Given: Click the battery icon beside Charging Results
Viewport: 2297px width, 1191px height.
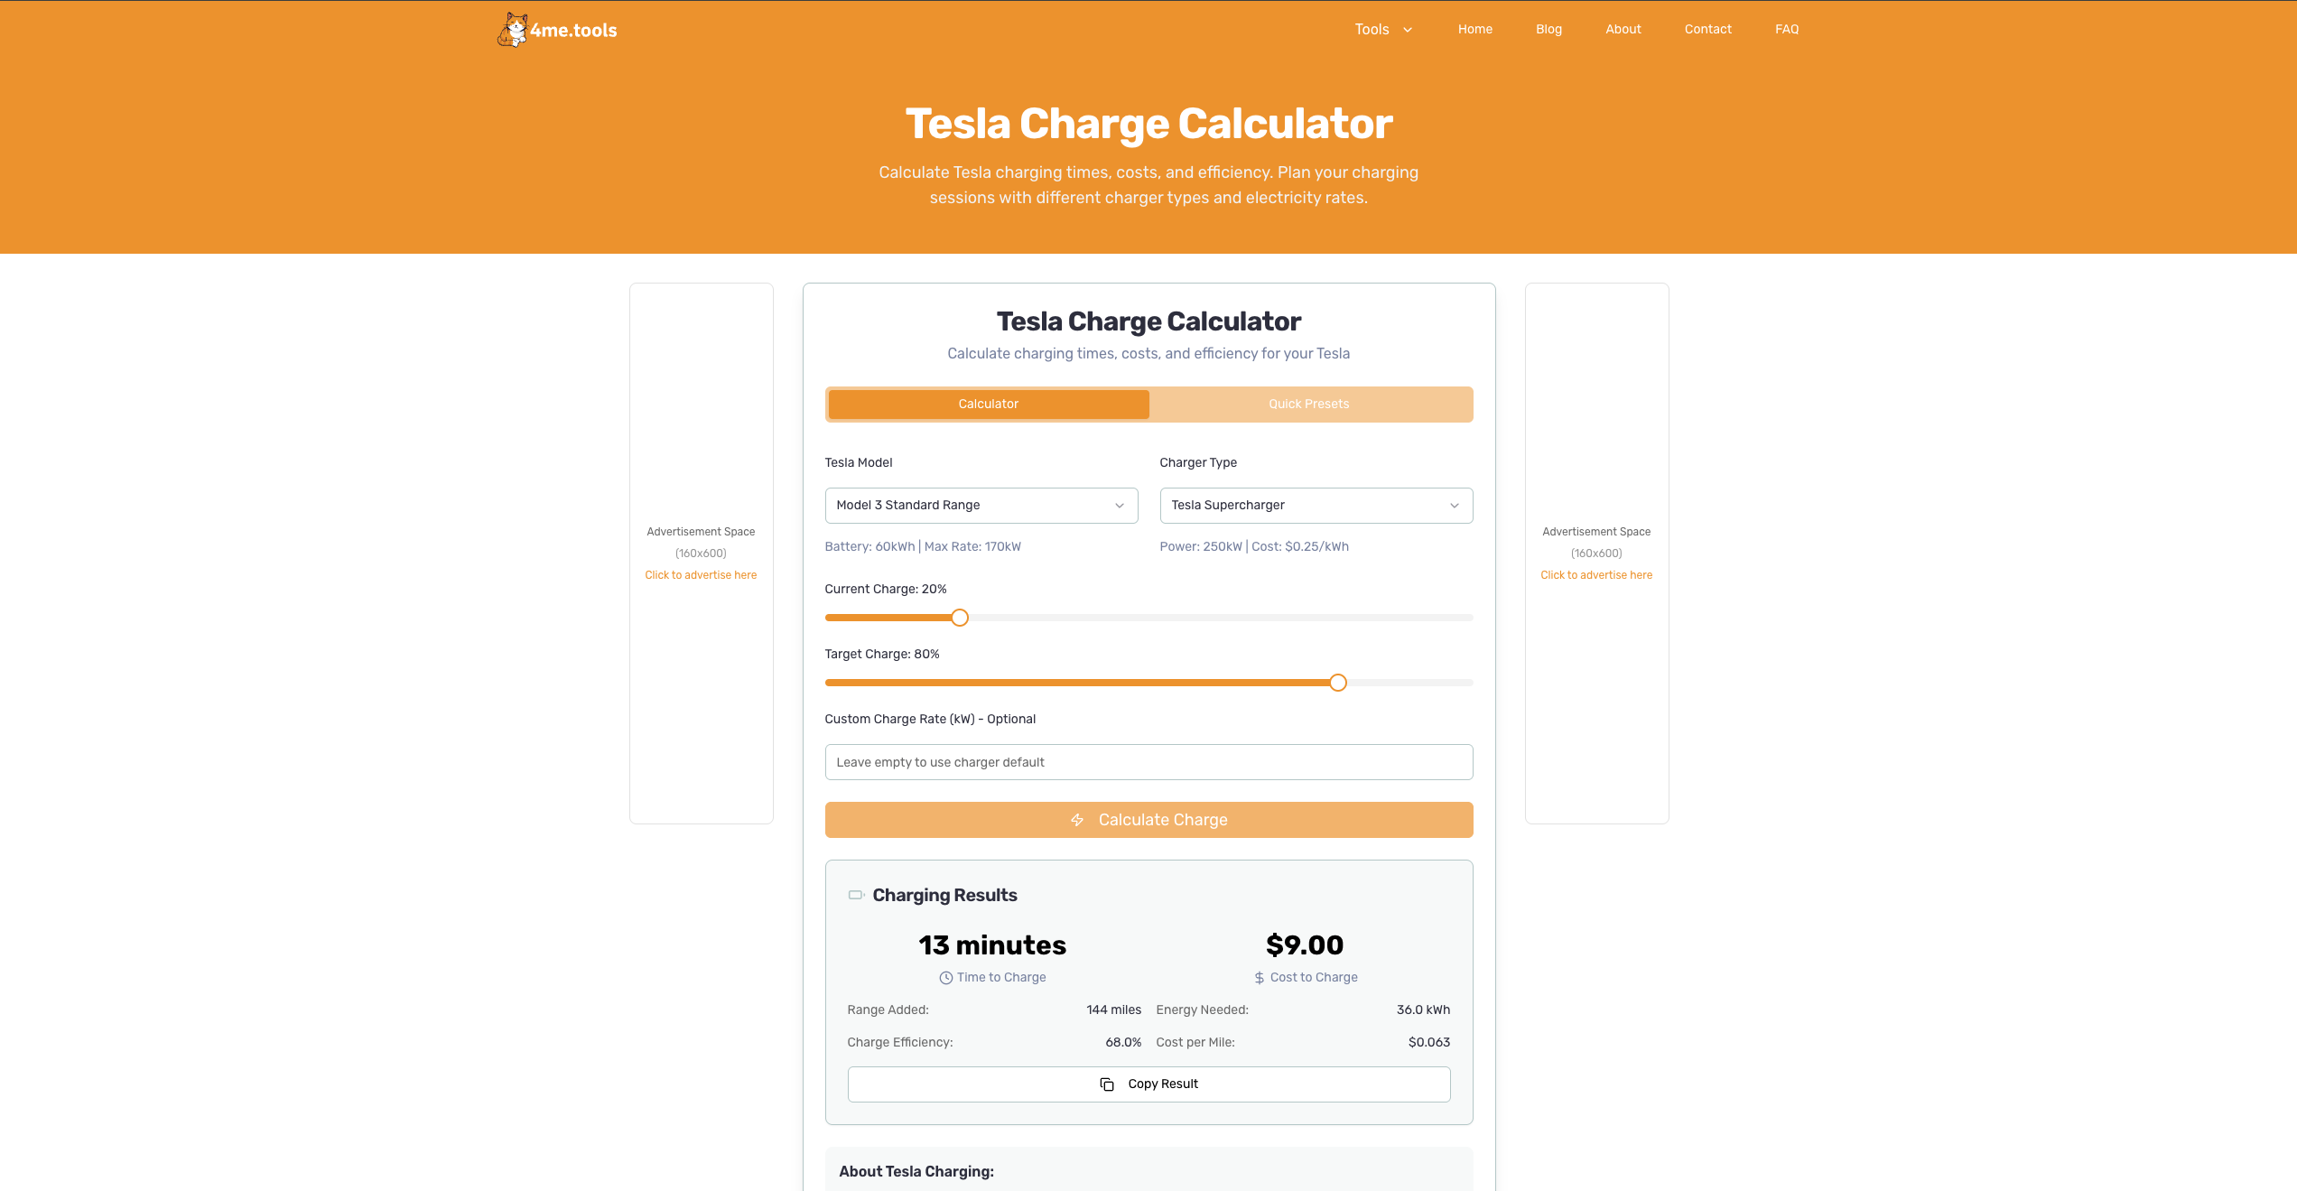Looking at the screenshot, I should (x=856, y=895).
